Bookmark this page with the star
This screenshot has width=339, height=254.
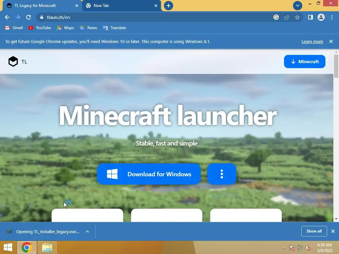(x=297, y=17)
